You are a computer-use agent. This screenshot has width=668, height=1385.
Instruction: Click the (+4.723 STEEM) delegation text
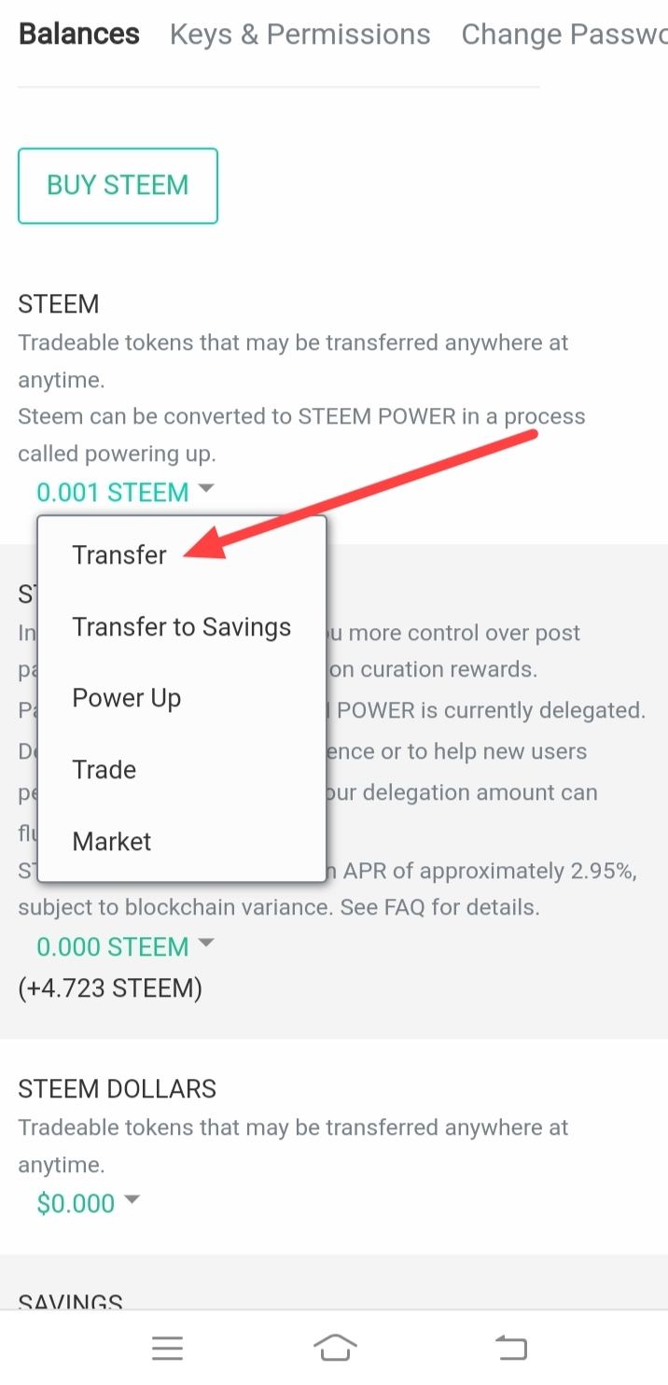110,987
